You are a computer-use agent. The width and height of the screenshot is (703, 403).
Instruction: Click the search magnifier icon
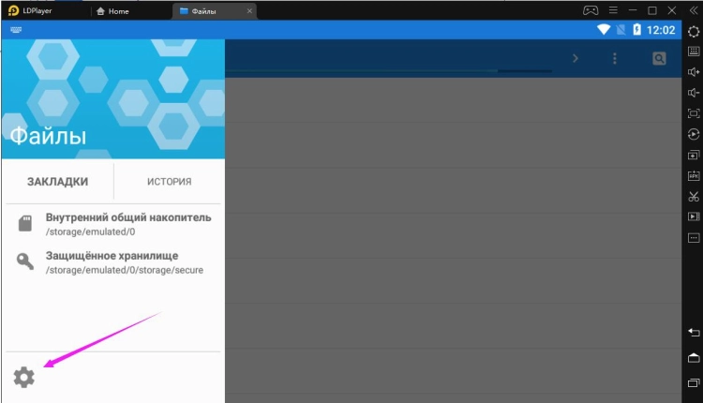tap(659, 58)
